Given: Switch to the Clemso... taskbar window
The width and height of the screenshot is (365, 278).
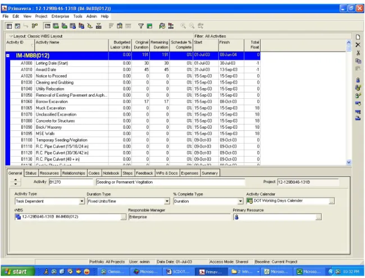Looking at the screenshot, I should [x=114, y=272].
